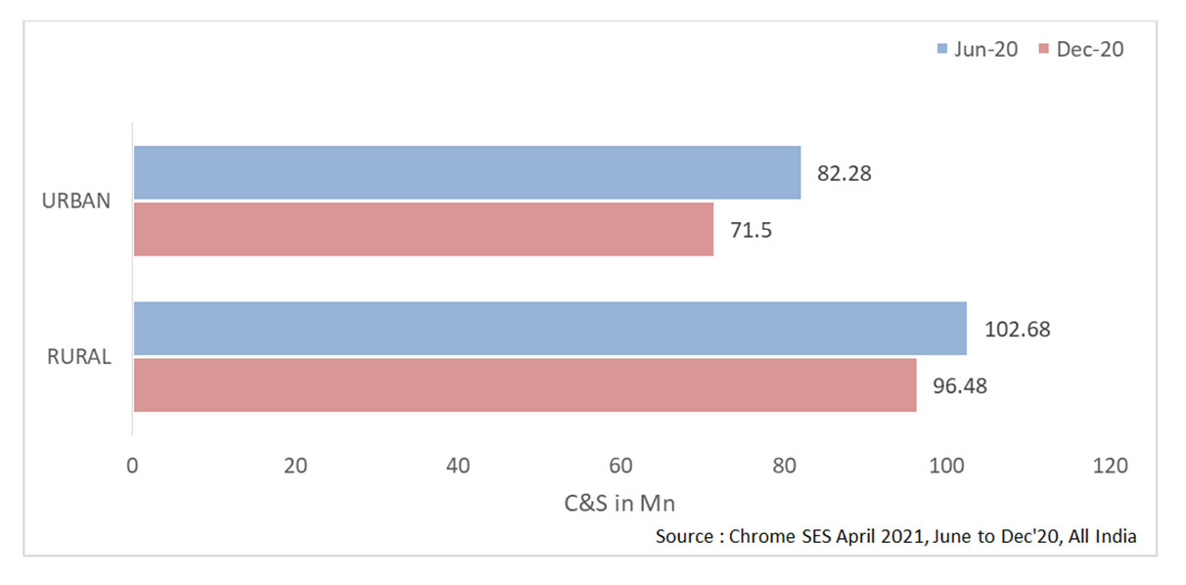
Task: Click the RURAL category axis label
Action: point(79,357)
